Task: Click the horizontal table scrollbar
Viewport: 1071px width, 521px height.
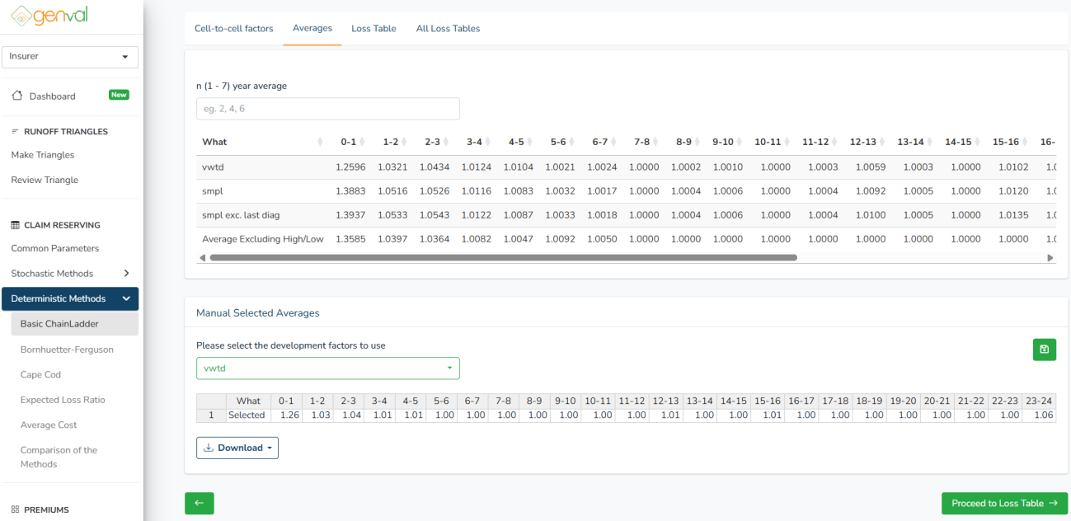Action: pos(503,258)
